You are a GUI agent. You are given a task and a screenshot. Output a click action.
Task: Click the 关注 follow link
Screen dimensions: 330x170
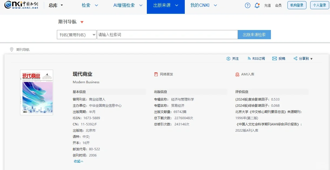[235, 59]
